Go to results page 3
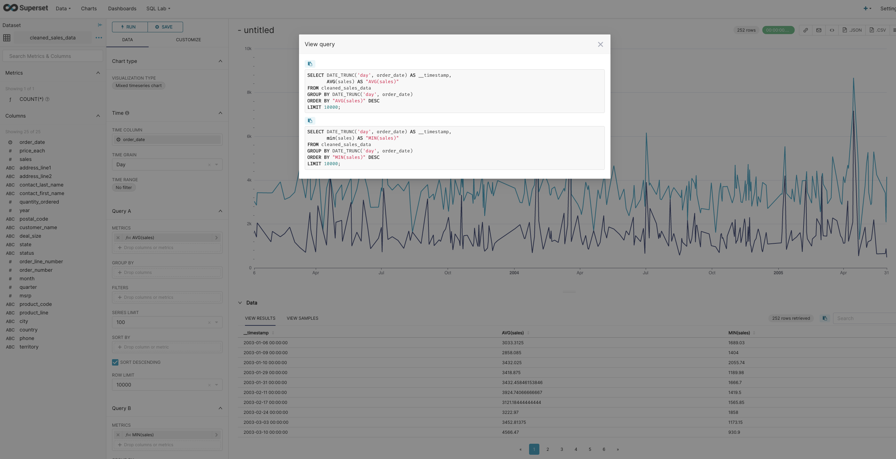Image resolution: width=896 pixels, height=459 pixels. click(x=562, y=449)
